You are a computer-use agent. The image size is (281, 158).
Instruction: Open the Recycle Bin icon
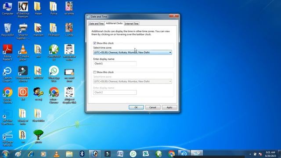click(7, 29)
